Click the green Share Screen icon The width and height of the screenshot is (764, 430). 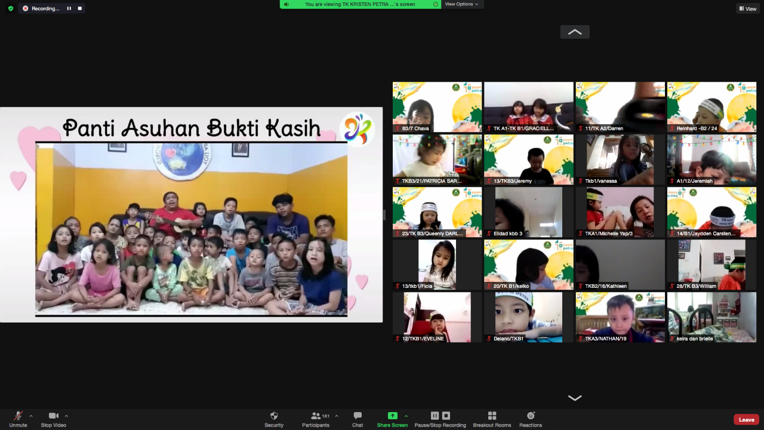392,416
